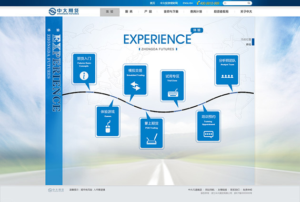The width and height of the screenshot is (300, 202).
Task: Open the Futures Basic Concepts info icon
Action: pyautogui.click(x=84, y=76)
